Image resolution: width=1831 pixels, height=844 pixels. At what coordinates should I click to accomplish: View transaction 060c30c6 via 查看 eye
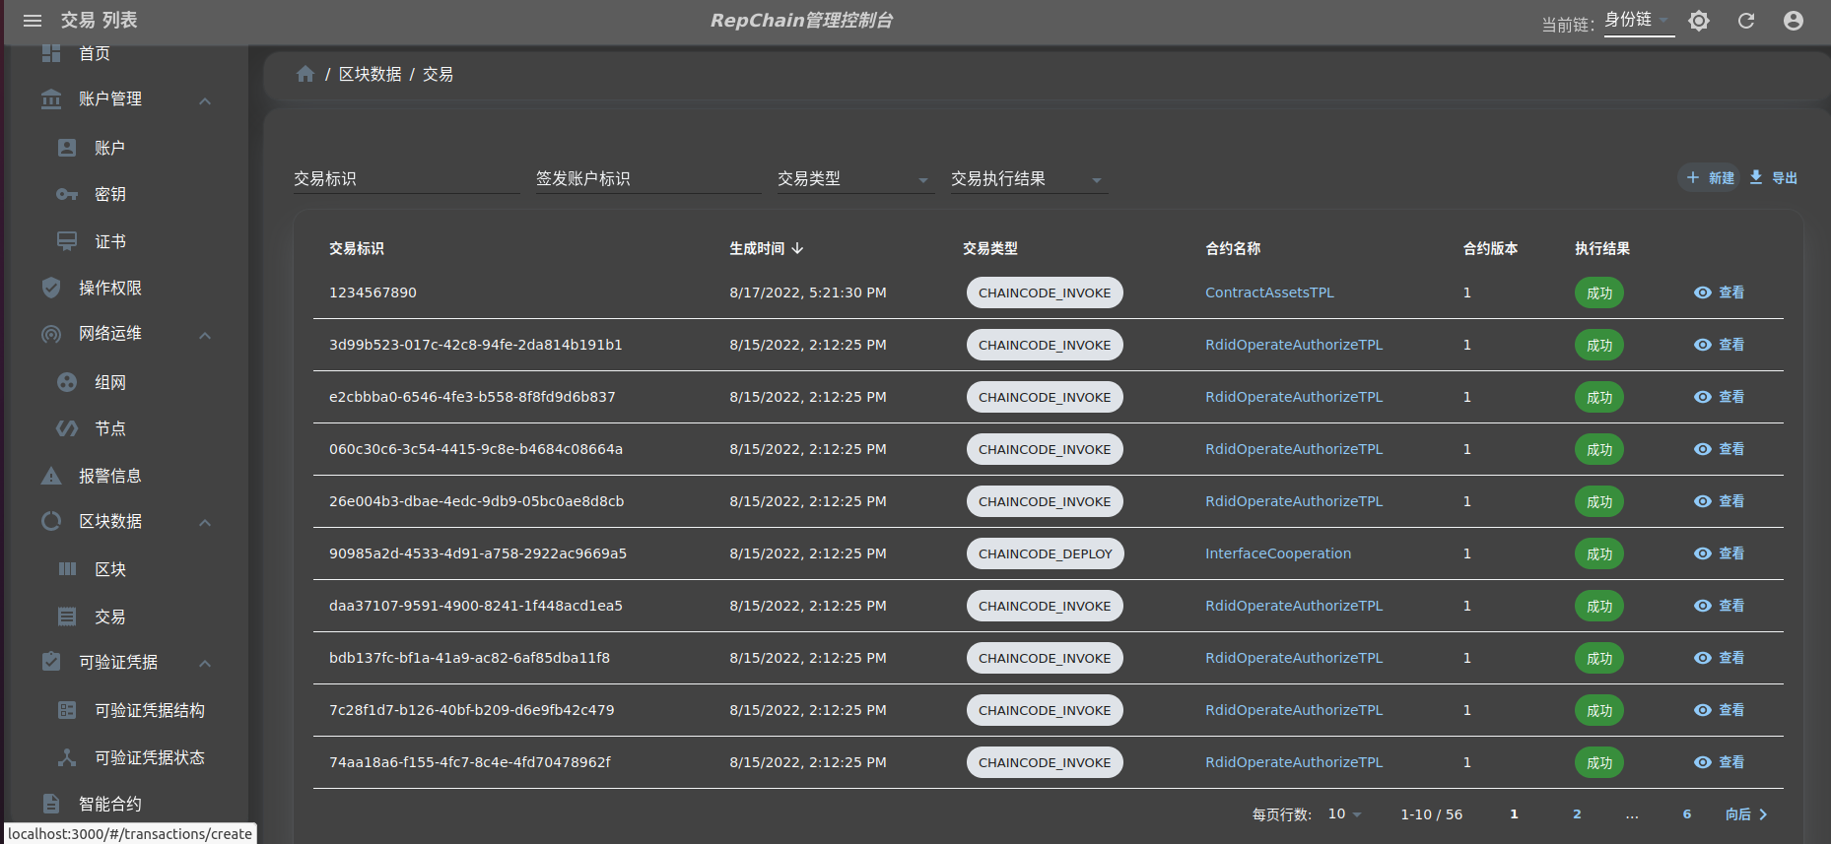tap(1719, 449)
